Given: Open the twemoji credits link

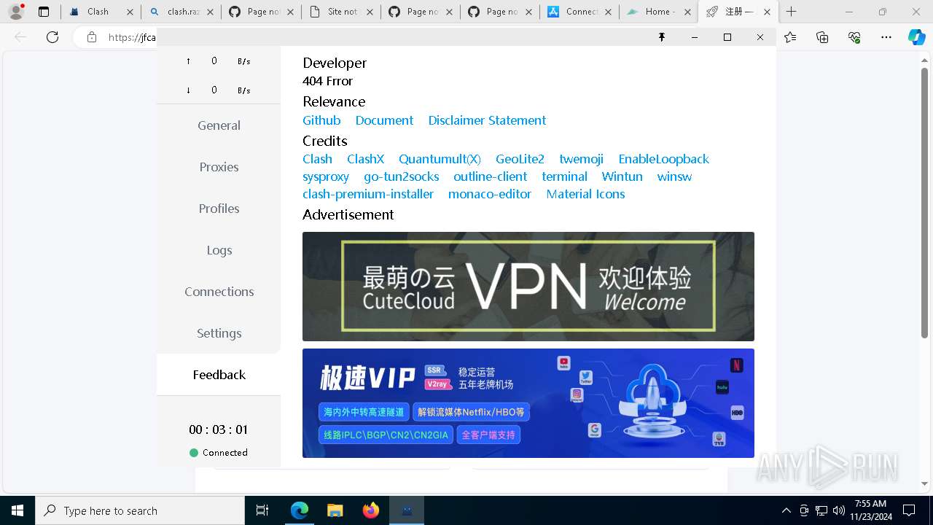Looking at the screenshot, I should click(581, 159).
